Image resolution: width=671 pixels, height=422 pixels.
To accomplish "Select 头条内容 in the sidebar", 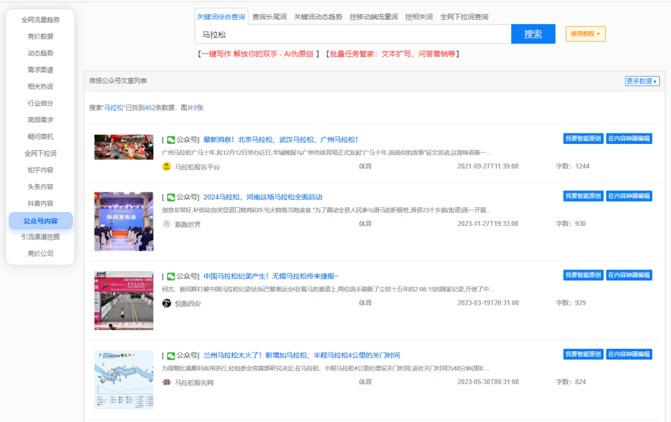I will (x=40, y=186).
